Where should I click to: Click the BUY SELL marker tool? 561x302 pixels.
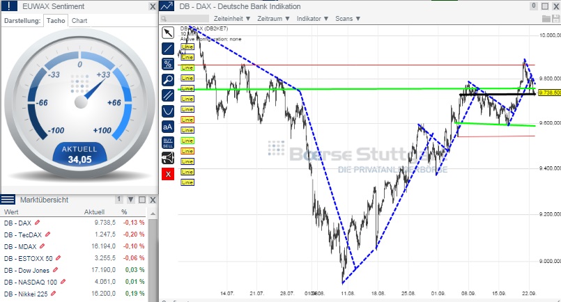pyautogui.click(x=168, y=143)
